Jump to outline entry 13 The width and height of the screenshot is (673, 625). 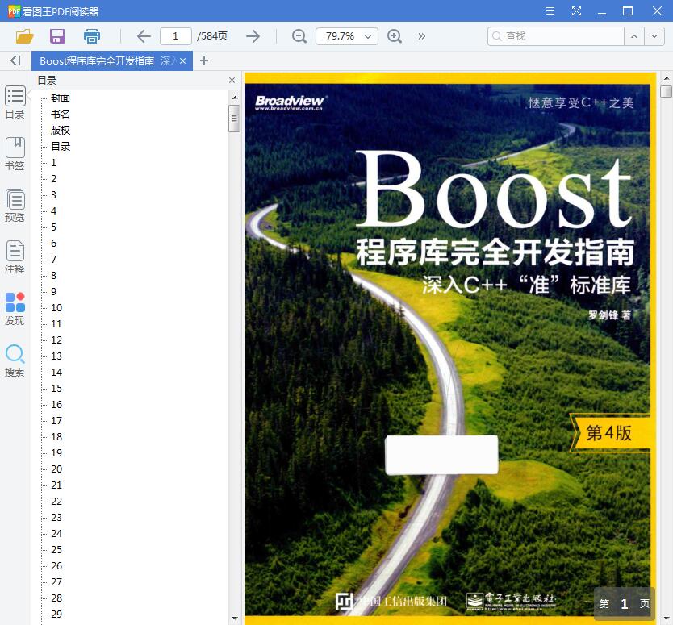pyautogui.click(x=56, y=356)
